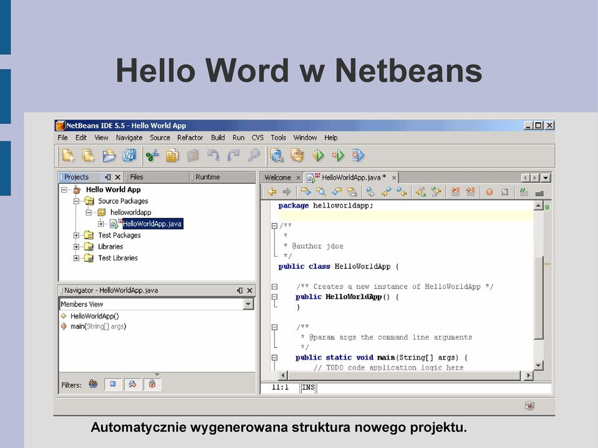This screenshot has width=598, height=448.
Task: Collapse the class Javadoc comment fold
Action: [x=274, y=226]
